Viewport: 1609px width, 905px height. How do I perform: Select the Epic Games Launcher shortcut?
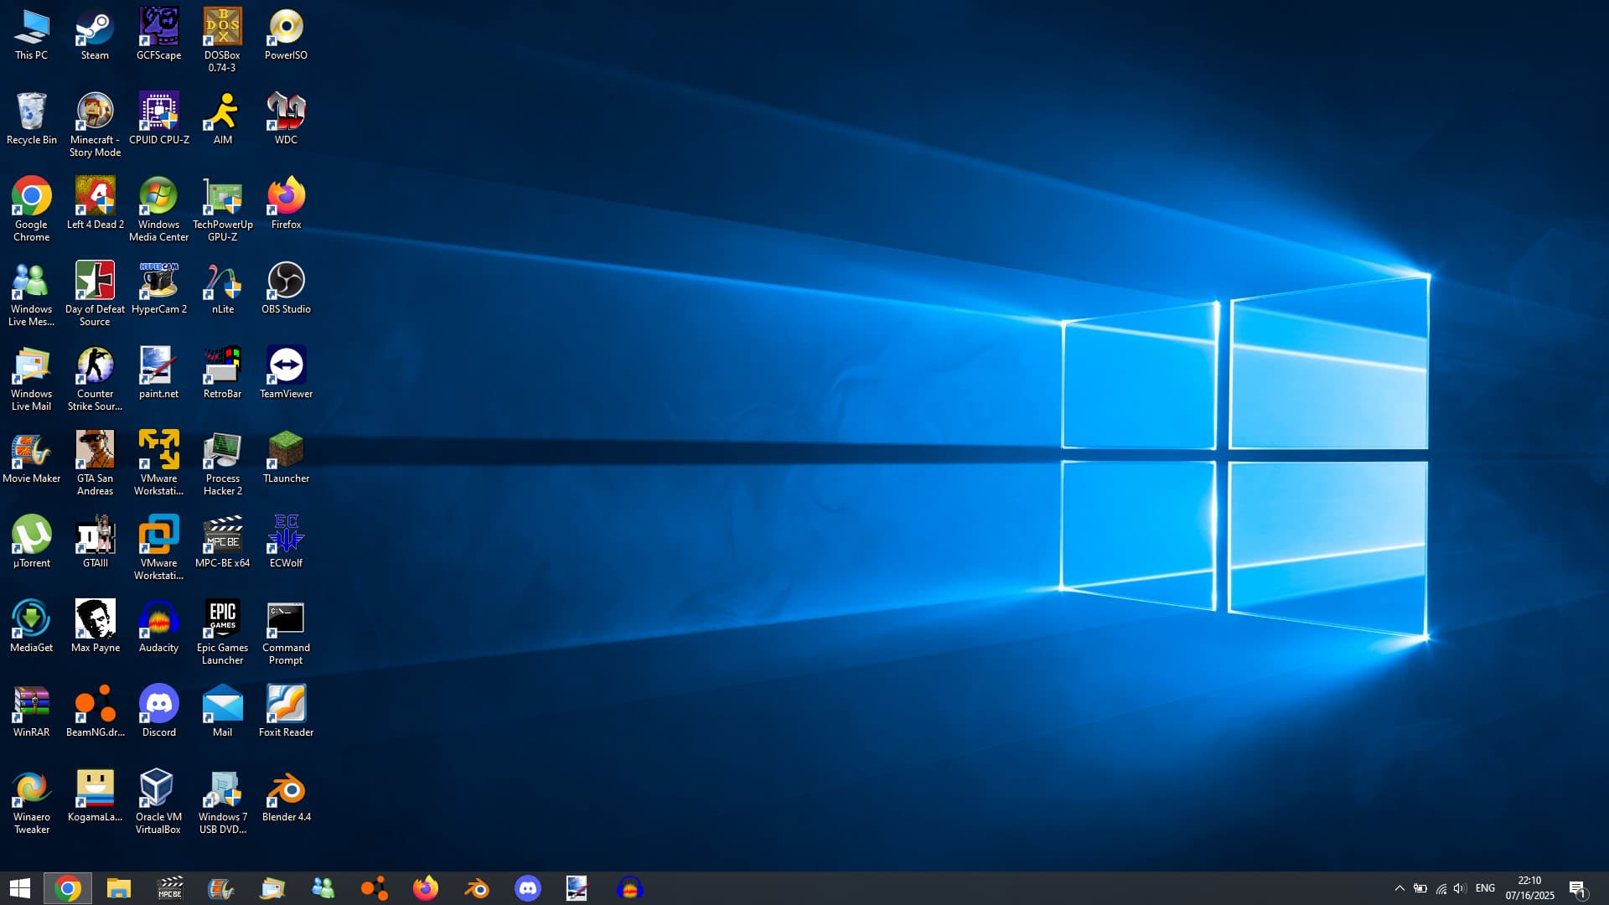pyautogui.click(x=222, y=620)
